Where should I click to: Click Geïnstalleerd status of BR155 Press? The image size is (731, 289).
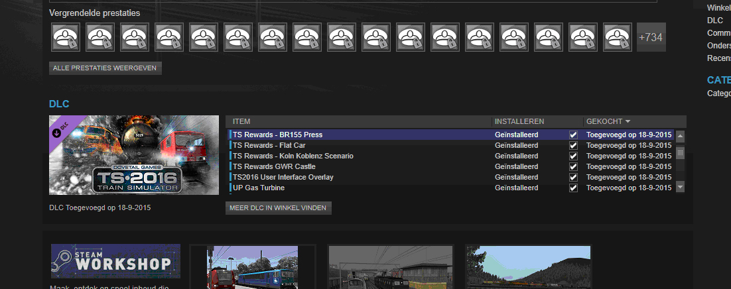pyautogui.click(x=517, y=135)
